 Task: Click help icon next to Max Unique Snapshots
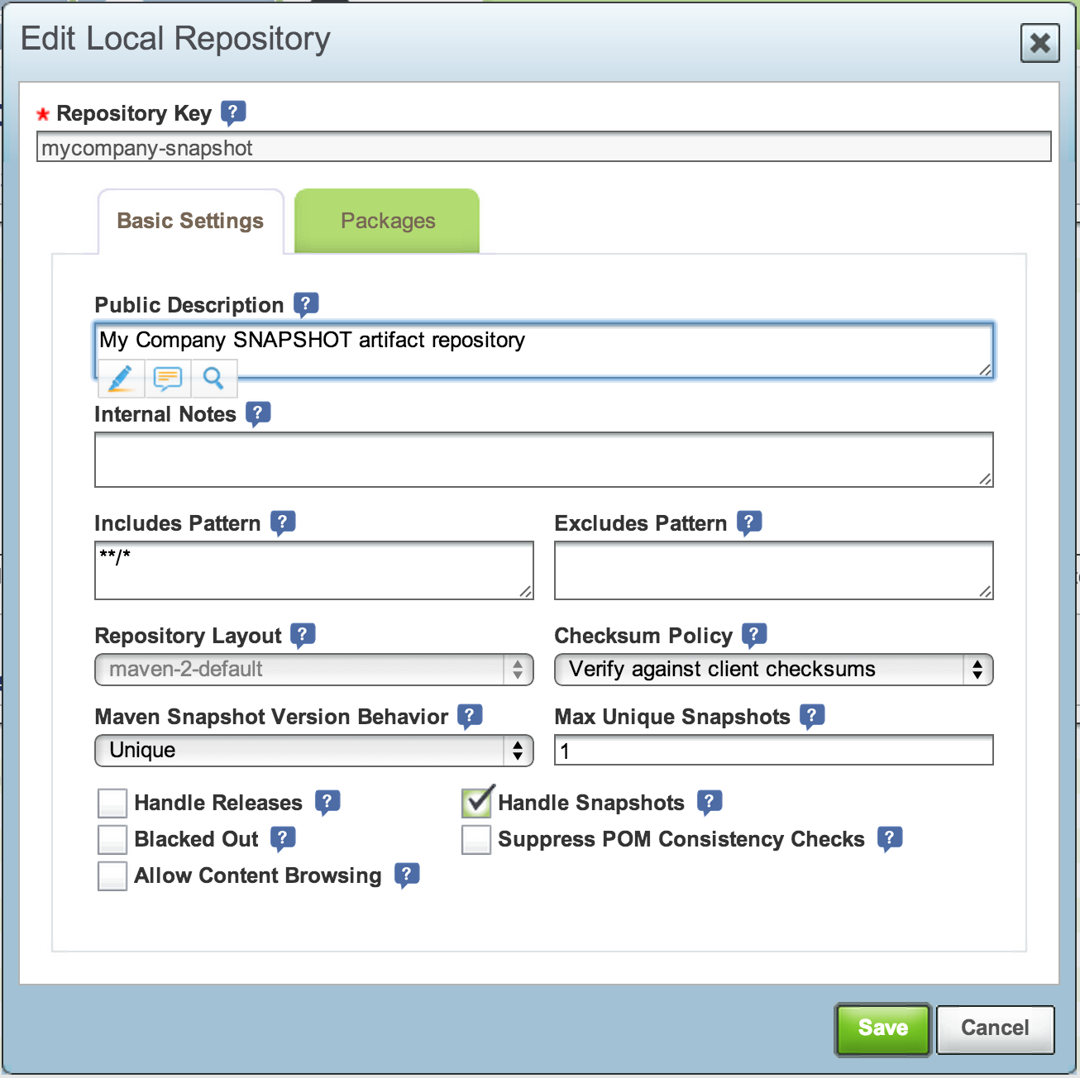coord(812,716)
